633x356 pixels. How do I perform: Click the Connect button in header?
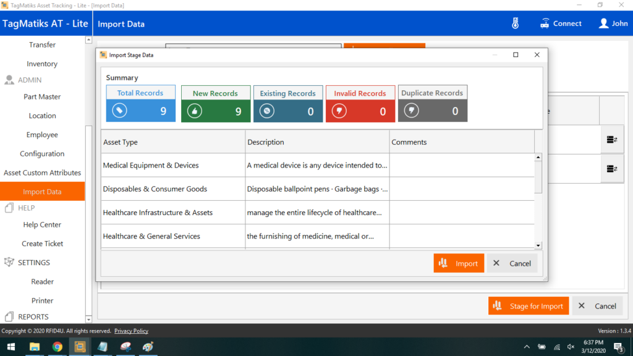(561, 23)
